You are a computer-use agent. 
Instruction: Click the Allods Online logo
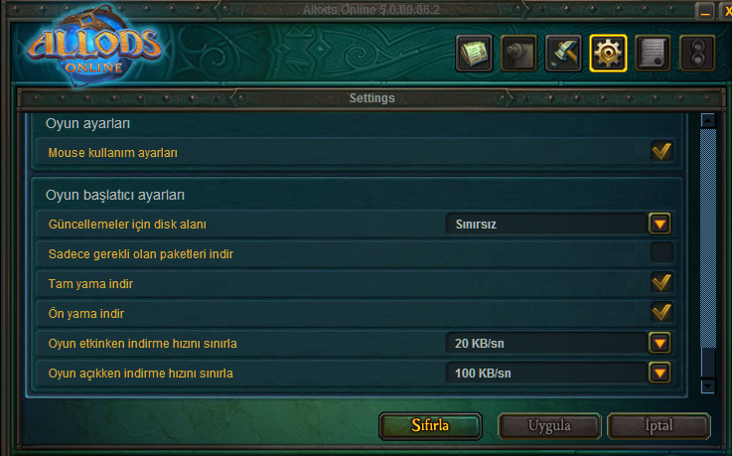click(94, 47)
